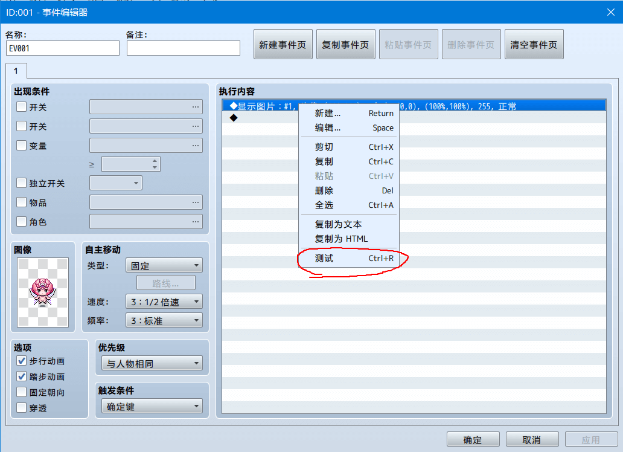Open ellipsis picker for second 开关 field
This screenshot has height=452, width=623.
point(196,126)
